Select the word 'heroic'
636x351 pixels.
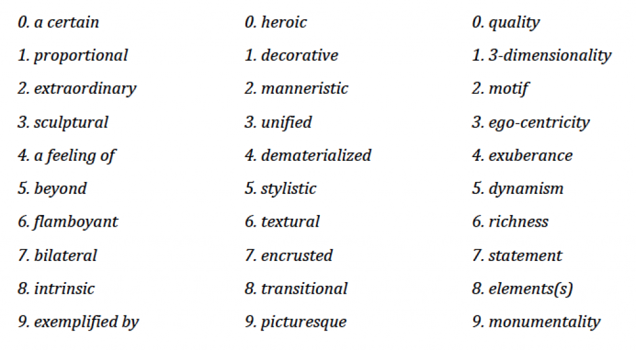284,22
